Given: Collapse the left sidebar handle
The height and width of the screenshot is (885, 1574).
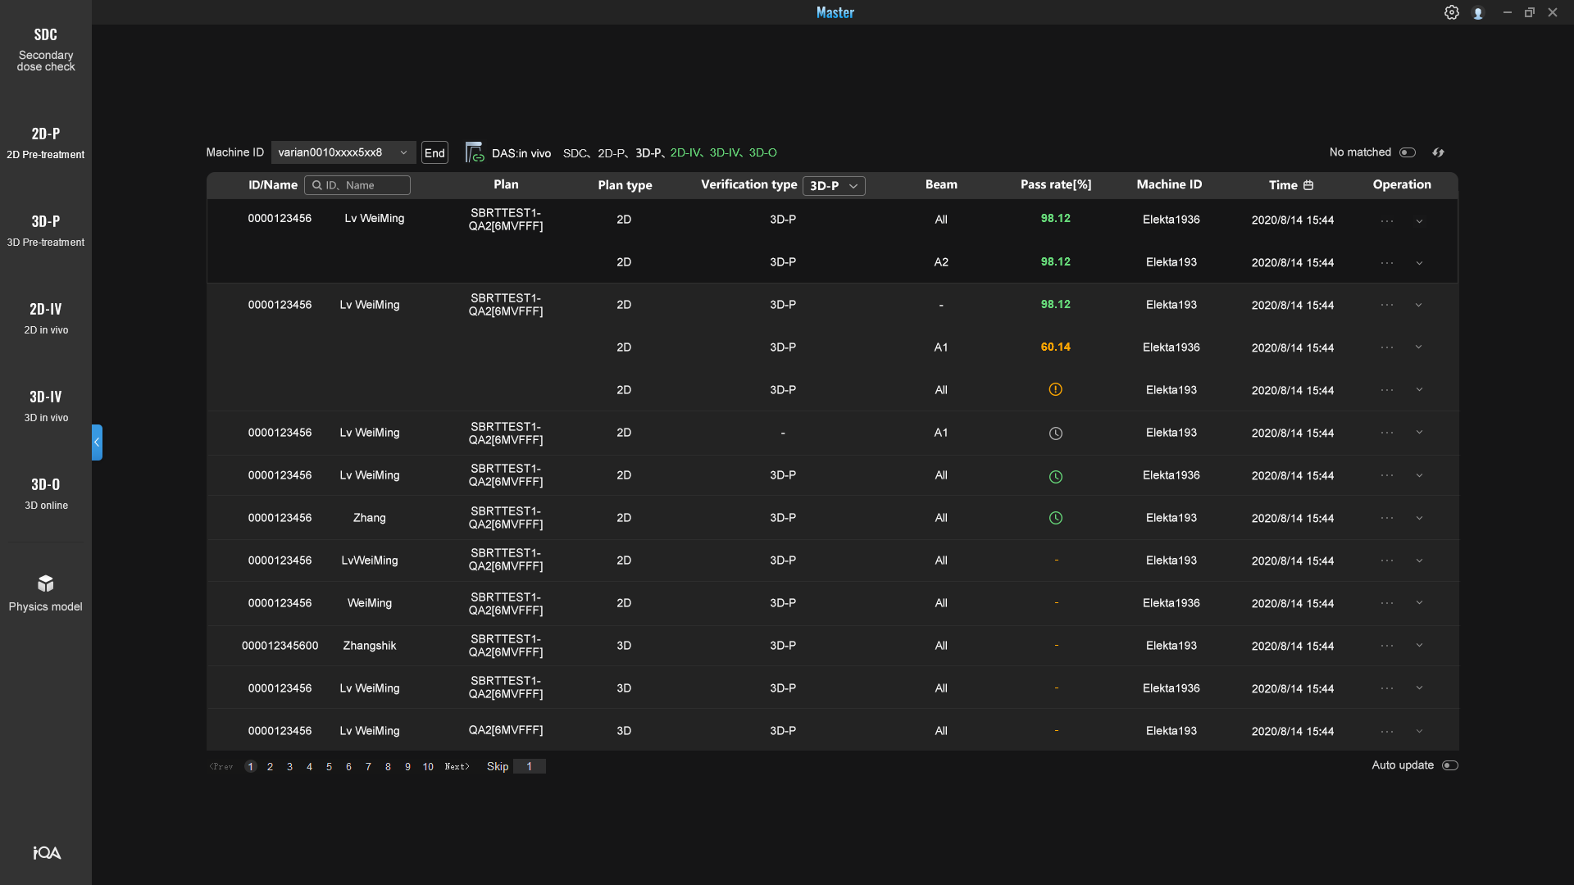Looking at the screenshot, I should 97,442.
